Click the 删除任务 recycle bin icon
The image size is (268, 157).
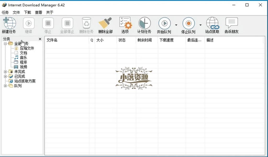(x=86, y=23)
